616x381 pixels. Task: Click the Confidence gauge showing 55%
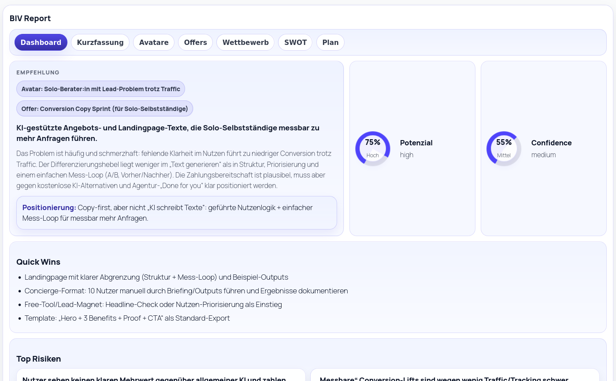pos(504,148)
